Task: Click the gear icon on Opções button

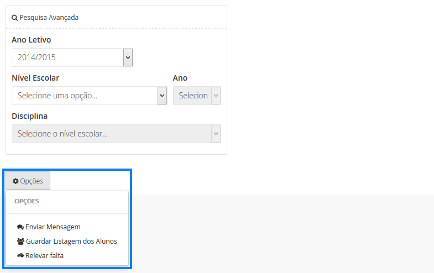Action: click(x=15, y=181)
